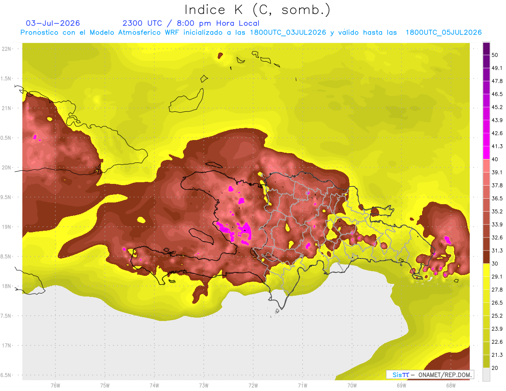
Task: Click the '76W' longitude label
Action: (x=55, y=386)
